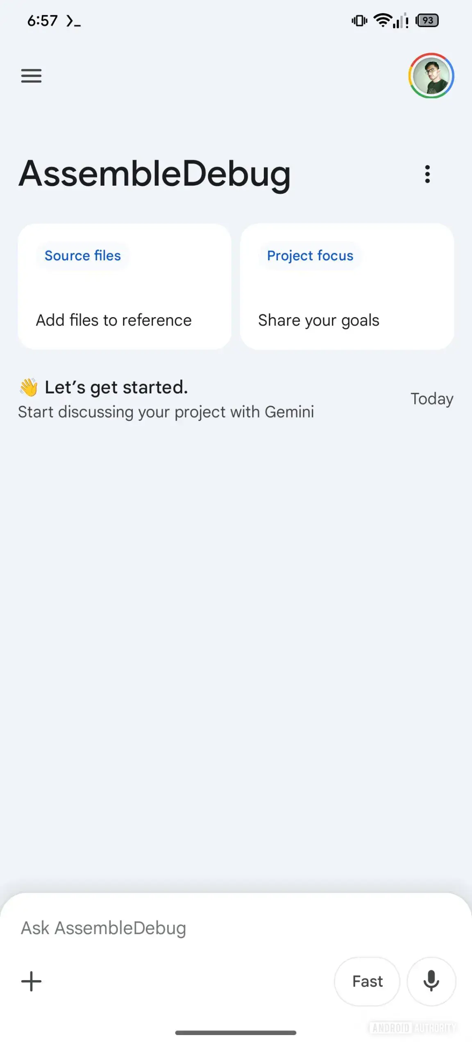Open the three-dot project options menu
Screen dimensions: 472x1049
coord(427,174)
